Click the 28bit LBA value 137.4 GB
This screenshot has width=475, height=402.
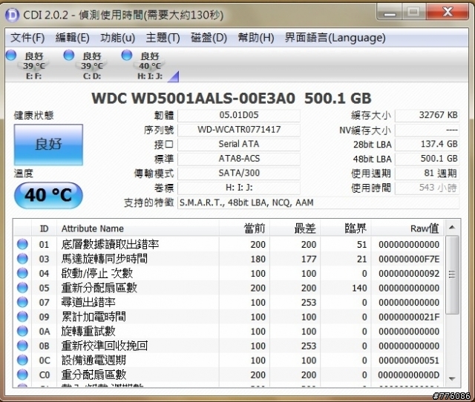[x=427, y=145]
